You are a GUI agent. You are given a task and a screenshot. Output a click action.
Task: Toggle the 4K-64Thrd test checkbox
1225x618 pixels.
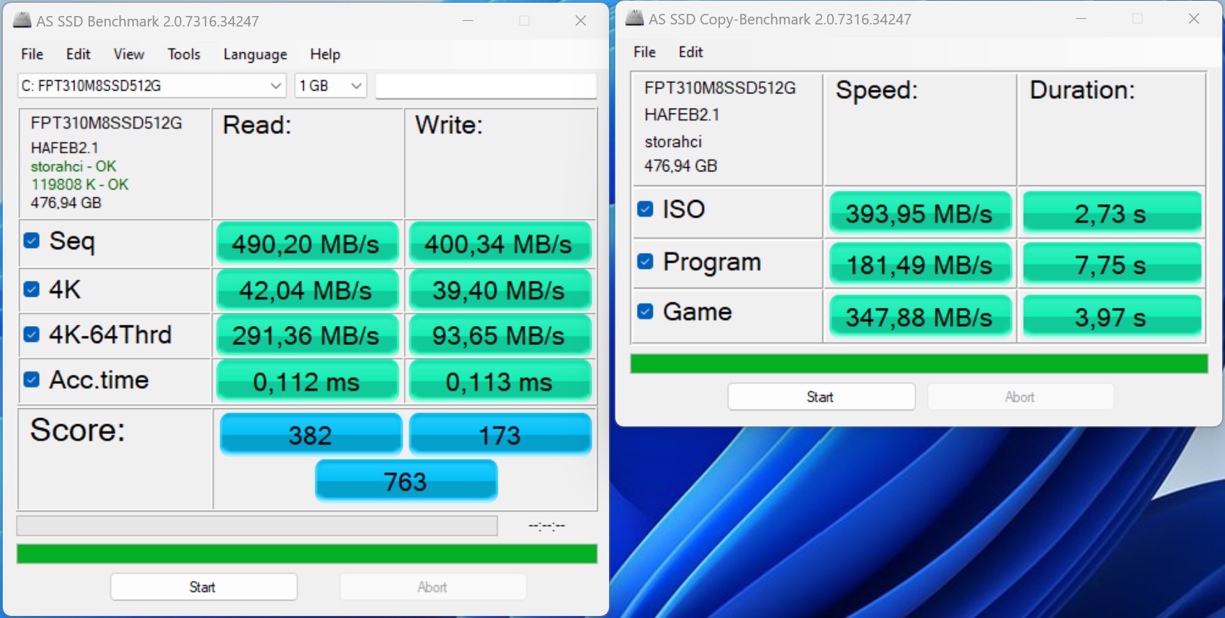pos(31,334)
